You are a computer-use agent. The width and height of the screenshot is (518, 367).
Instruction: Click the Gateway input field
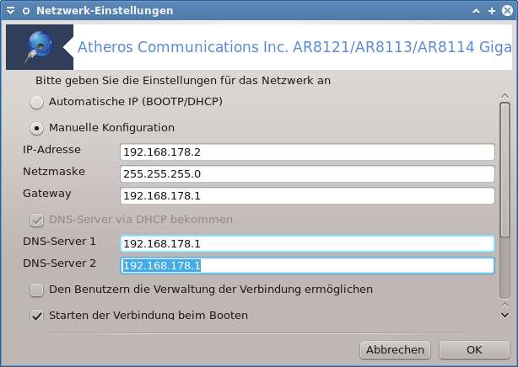(x=307, y=196)
